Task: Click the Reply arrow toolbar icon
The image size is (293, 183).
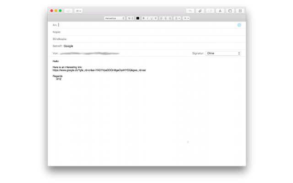Action: pyautogui.click(x=190, y=11)
